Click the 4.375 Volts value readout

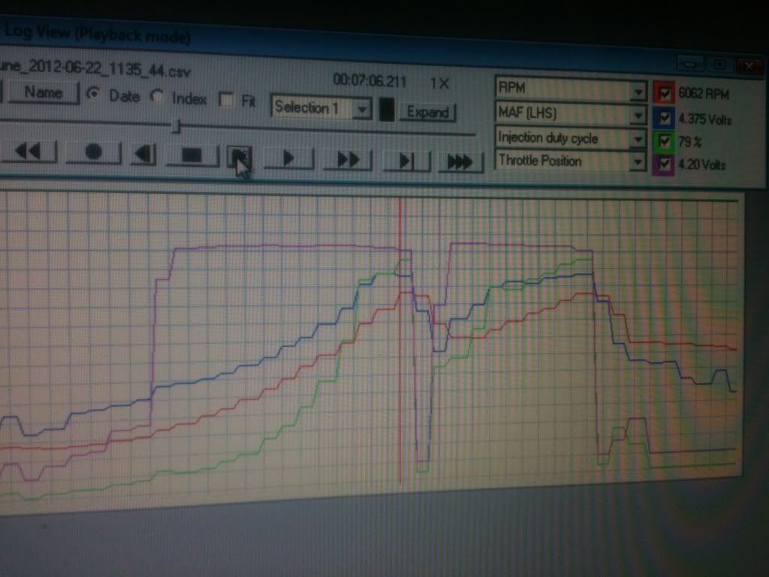coord(704,119)
